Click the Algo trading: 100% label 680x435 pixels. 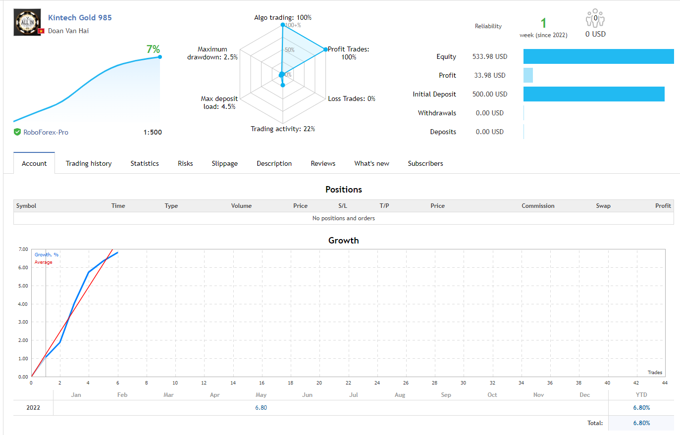pos(283,17)
